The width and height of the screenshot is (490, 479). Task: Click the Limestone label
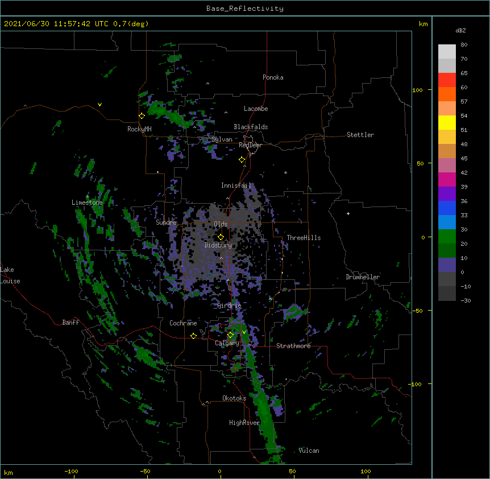87,203
